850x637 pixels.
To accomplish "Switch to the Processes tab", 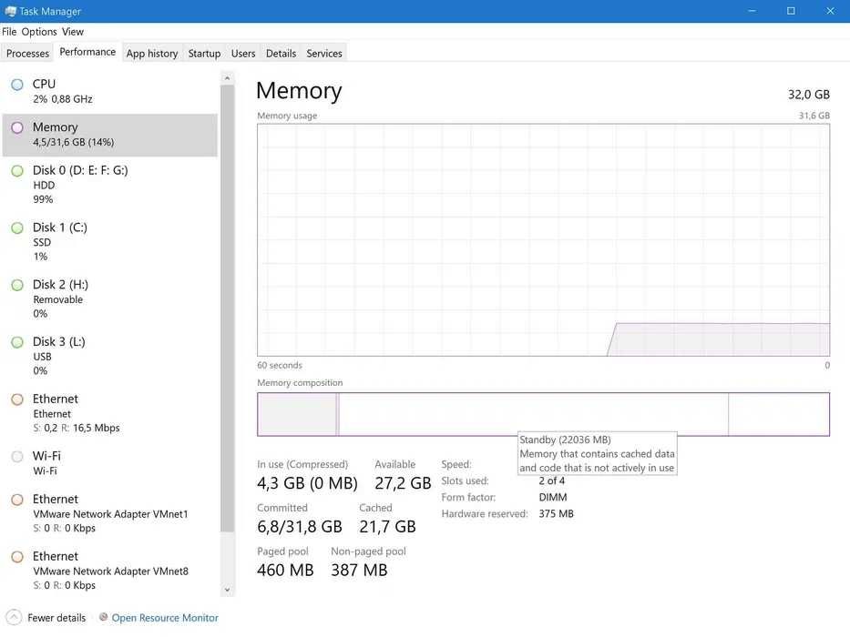I will point(27,54).
